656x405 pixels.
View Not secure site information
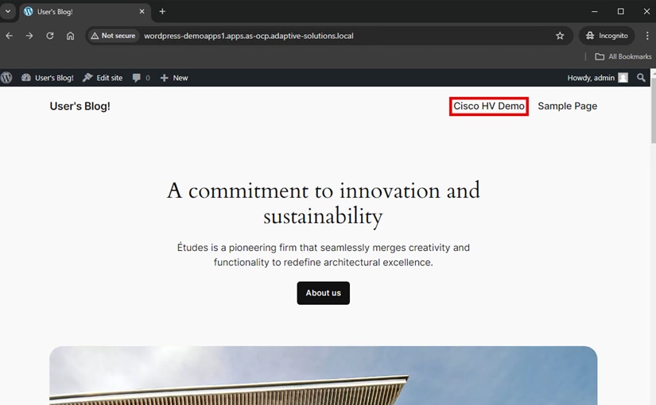coord(114,36)
